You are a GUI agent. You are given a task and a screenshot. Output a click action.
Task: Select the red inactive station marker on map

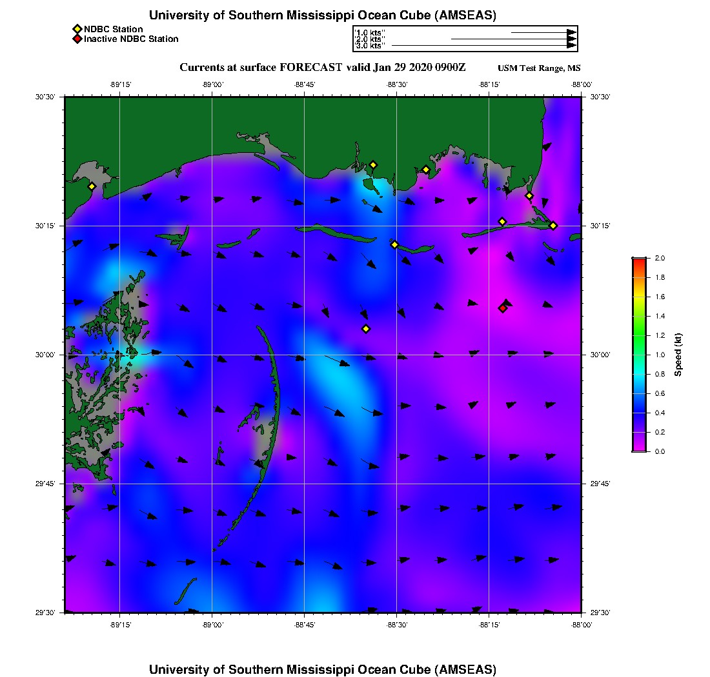click(503, 308)
